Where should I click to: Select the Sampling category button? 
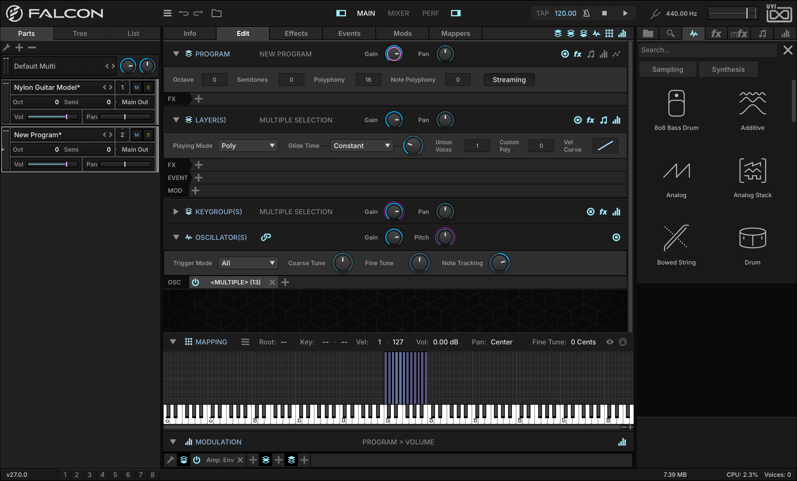[x=668, y=69]
